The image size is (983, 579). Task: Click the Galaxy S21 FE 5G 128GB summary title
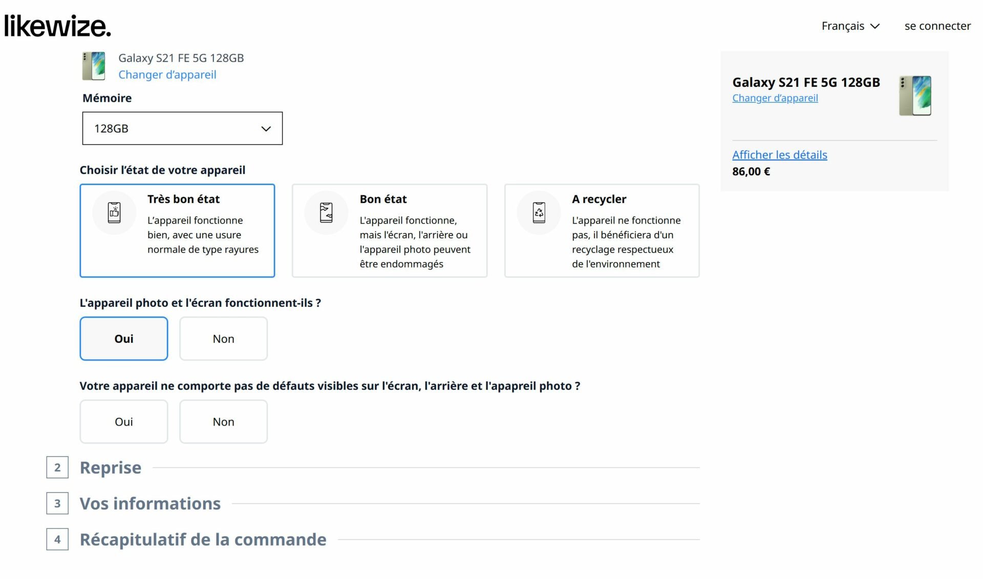[806, 82]
